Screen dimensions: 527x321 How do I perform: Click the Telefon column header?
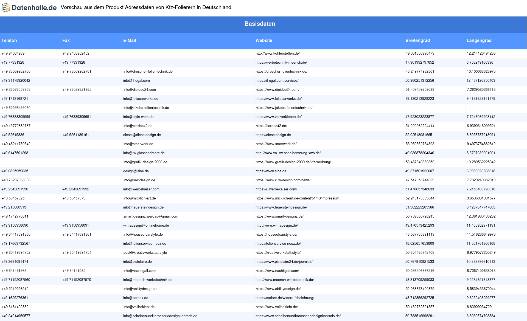pos(9,40)
